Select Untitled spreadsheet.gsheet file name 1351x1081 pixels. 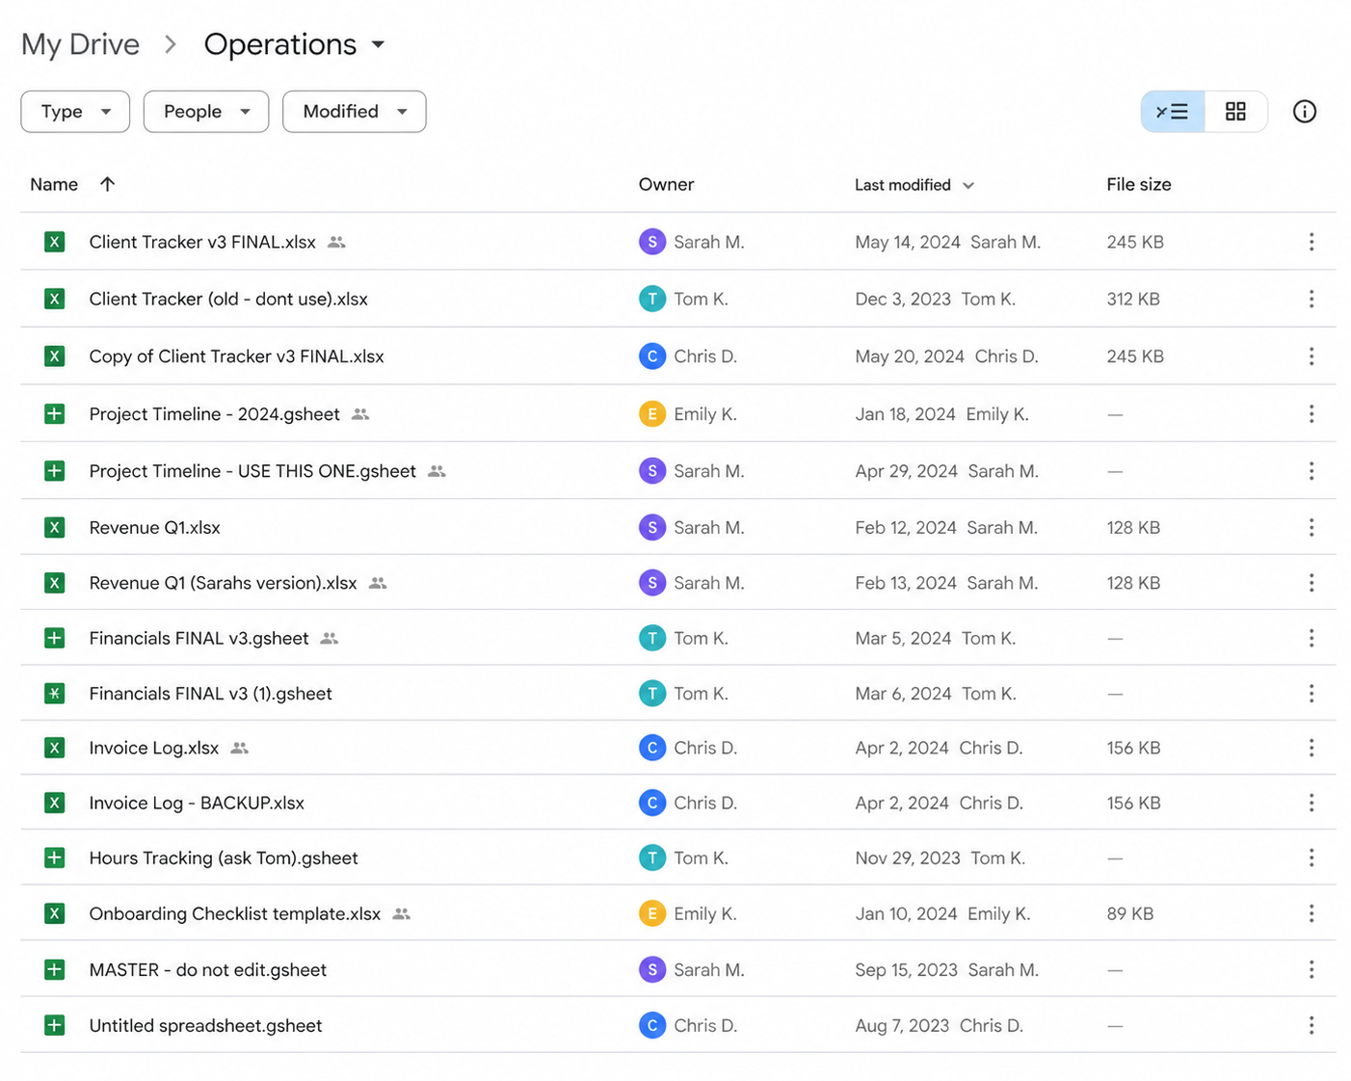click(205, 1026)
